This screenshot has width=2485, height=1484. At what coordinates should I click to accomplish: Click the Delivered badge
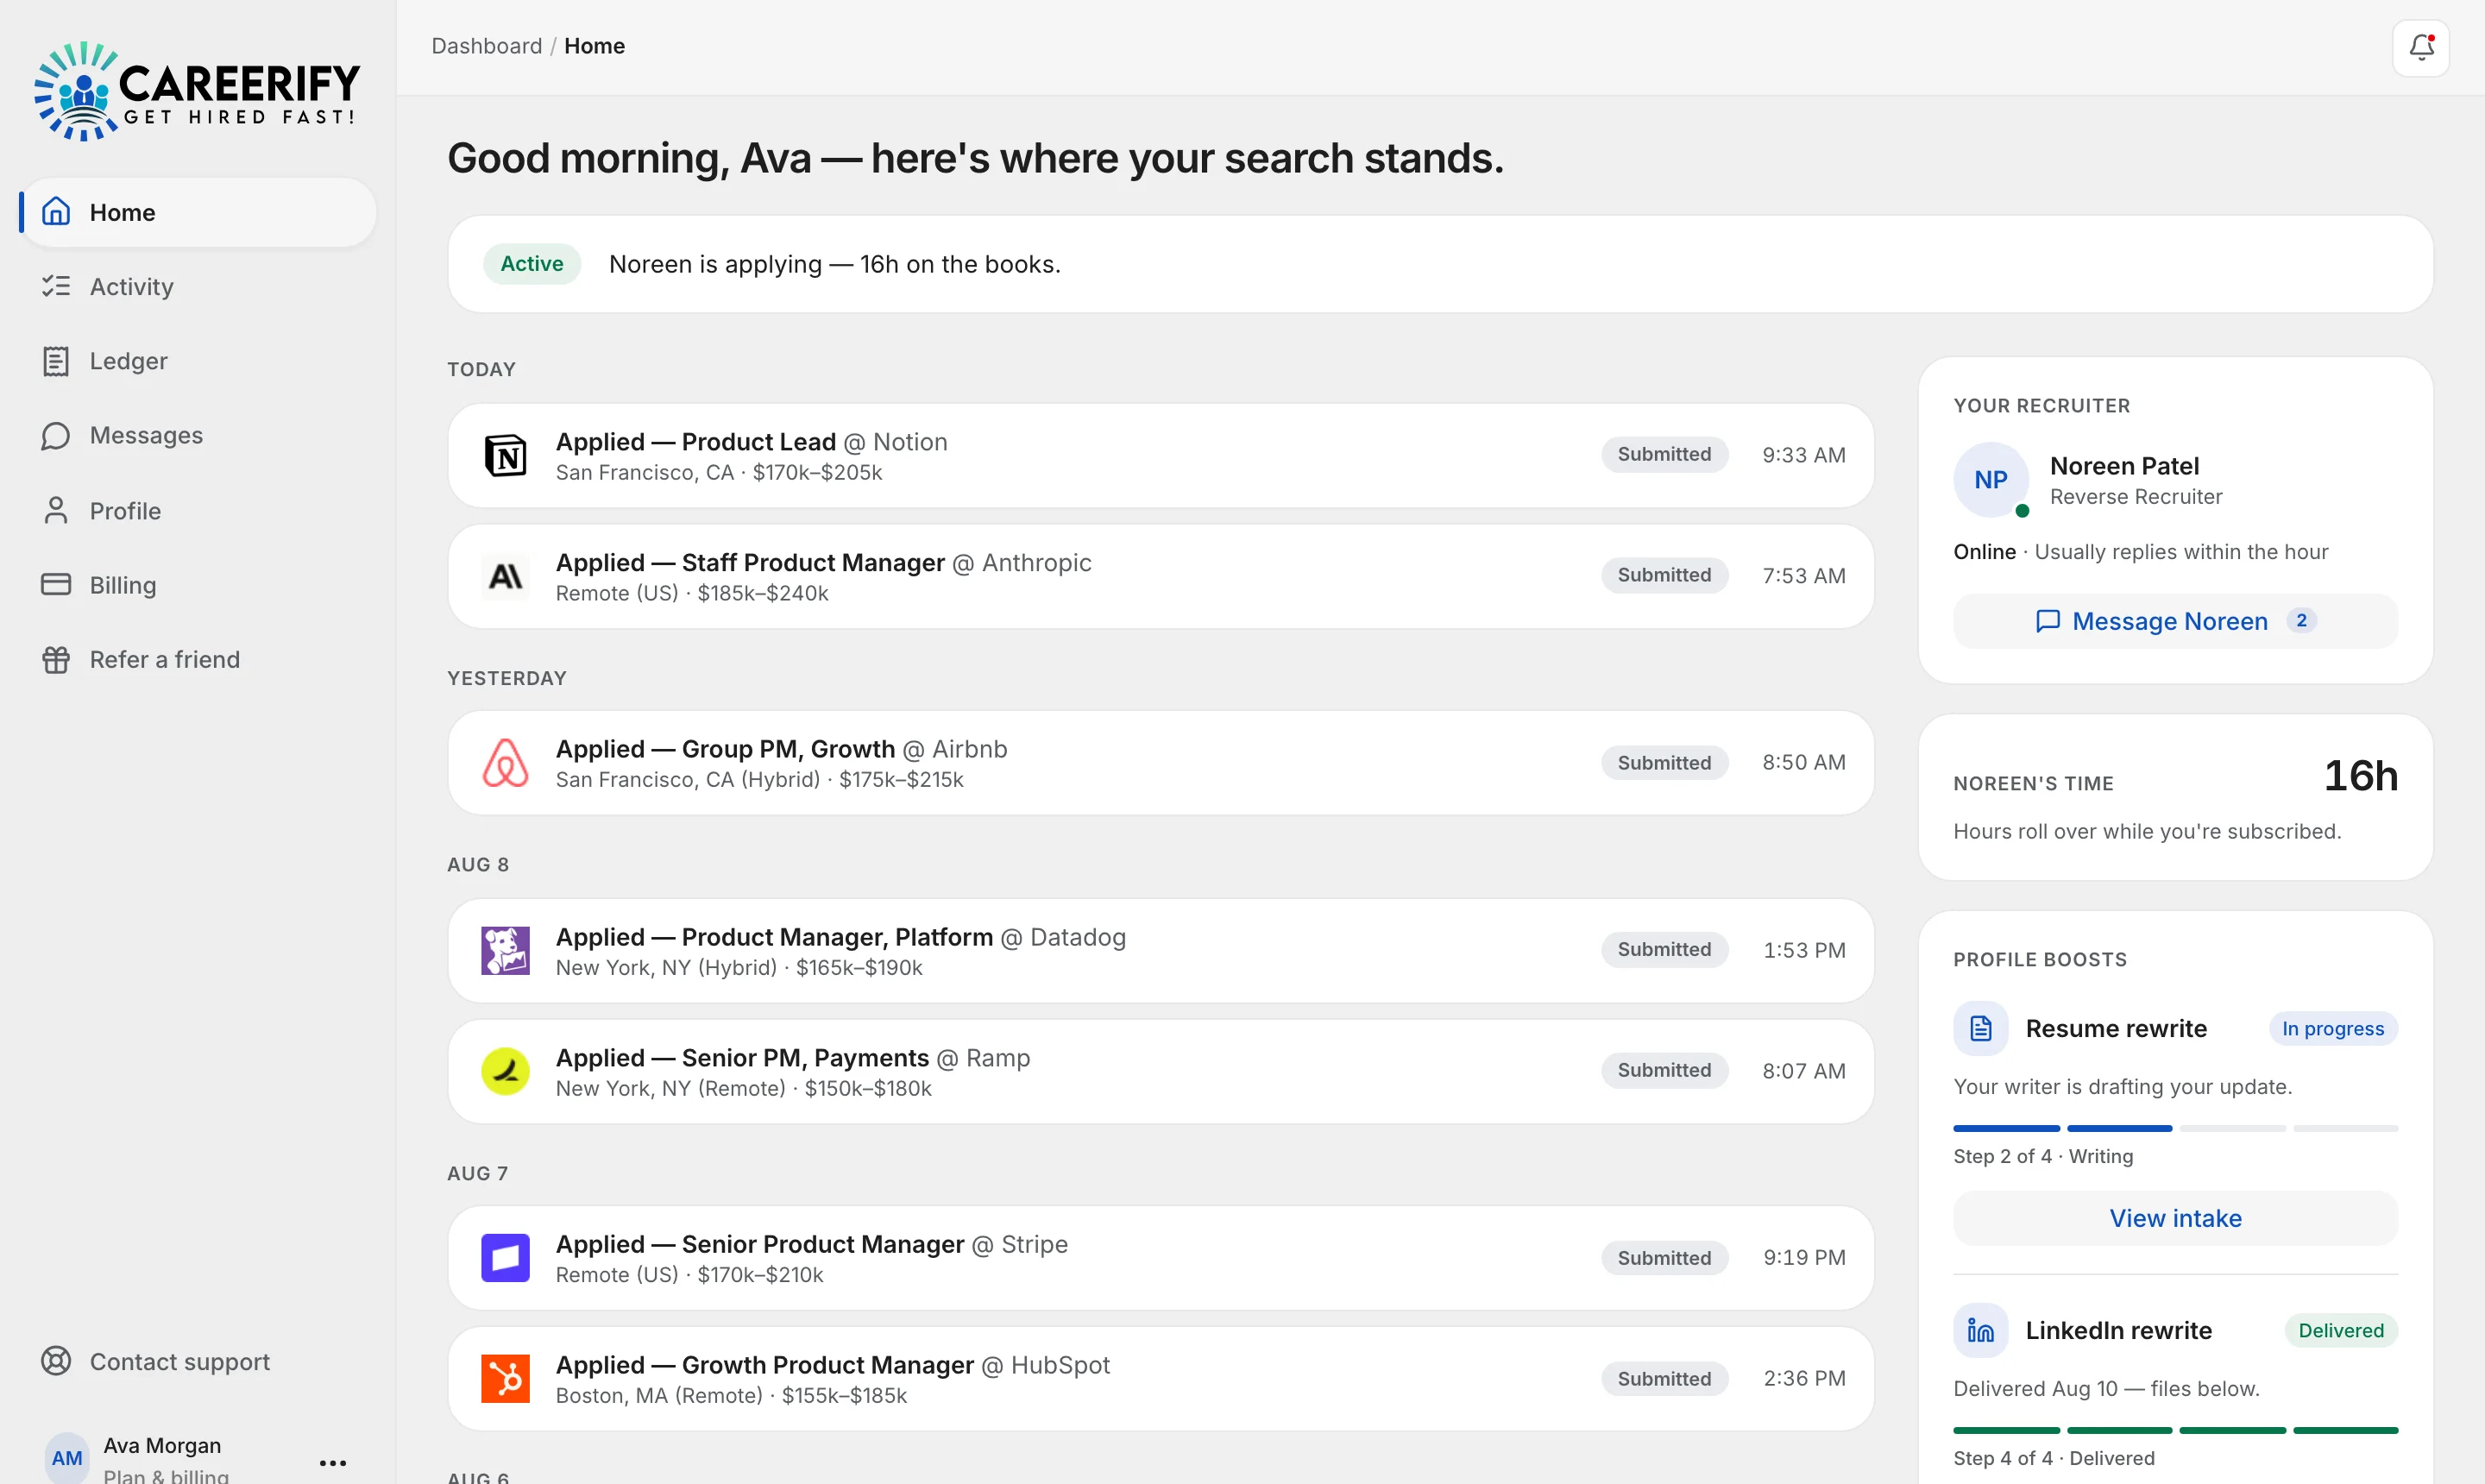pyautogui.click(x=2340, y=1330)
